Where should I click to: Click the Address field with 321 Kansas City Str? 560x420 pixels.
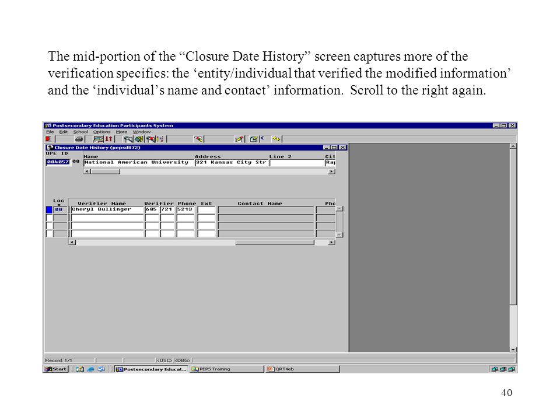[x=232, y=163]
